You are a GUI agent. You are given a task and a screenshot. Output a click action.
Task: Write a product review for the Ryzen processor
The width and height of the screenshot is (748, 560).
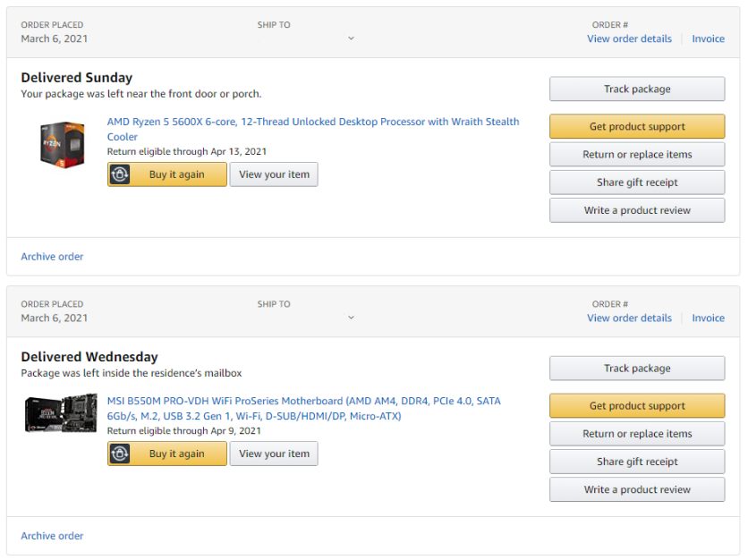point(637,210)
